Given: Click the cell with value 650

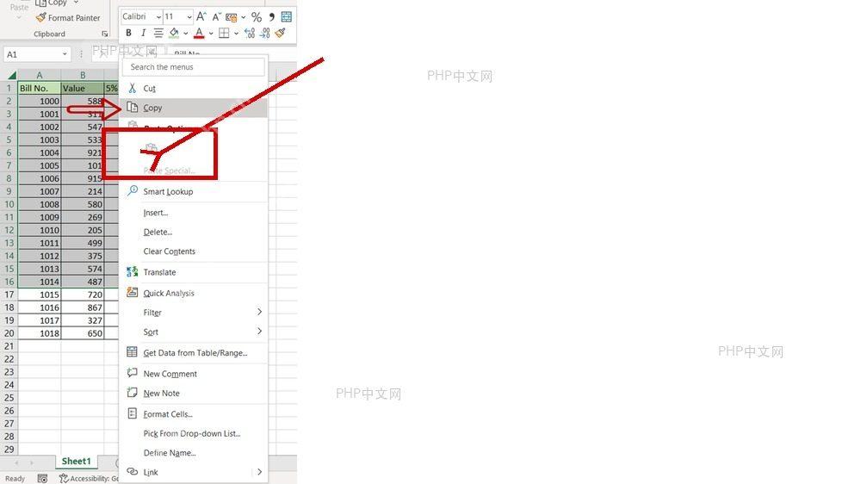Looking at the screenshot, I should [83, 333].
